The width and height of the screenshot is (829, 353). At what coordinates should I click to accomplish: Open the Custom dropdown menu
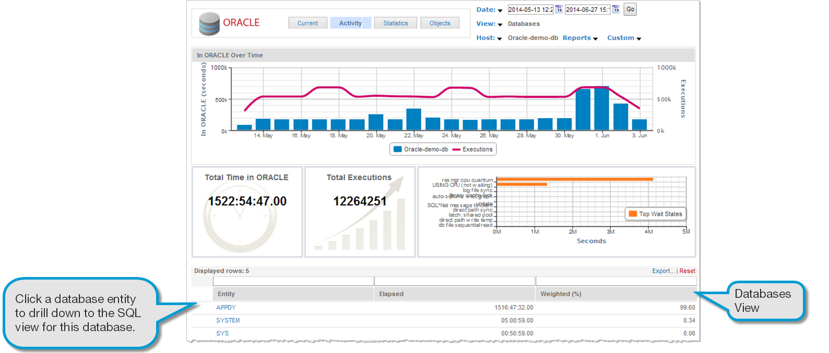[x=624, y=38]
